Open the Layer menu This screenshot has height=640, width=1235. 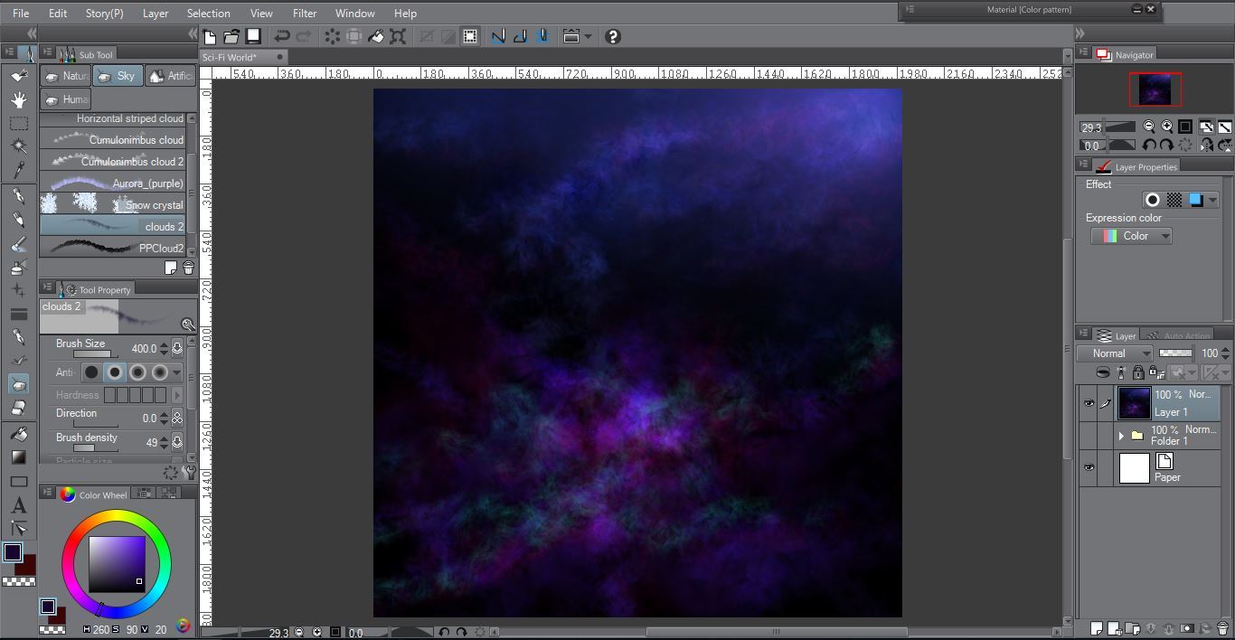click(x=156, y=14)
